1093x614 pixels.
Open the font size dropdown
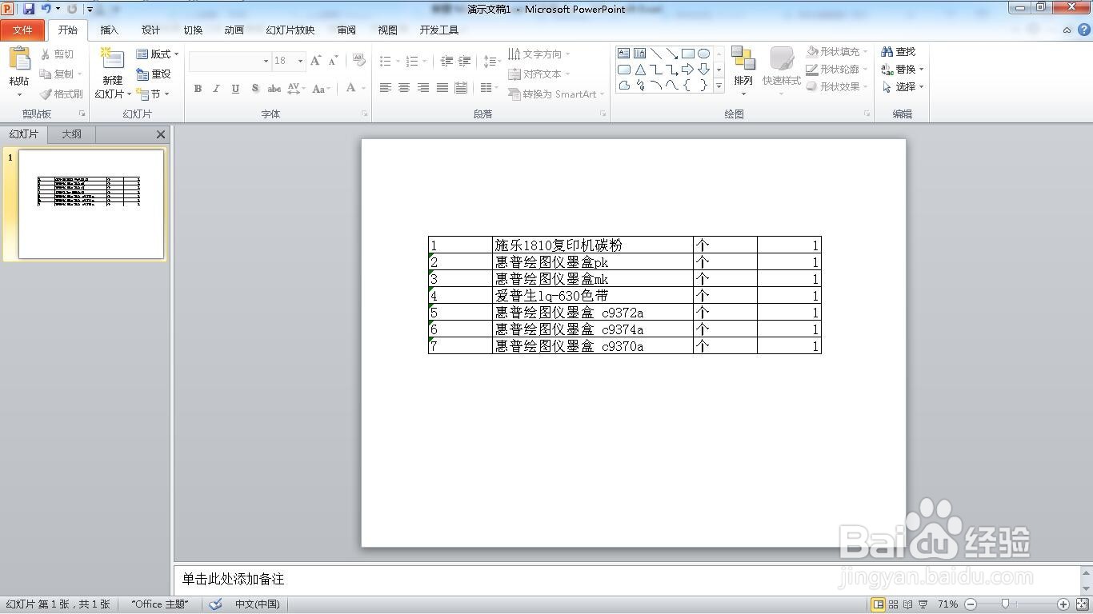300,61
